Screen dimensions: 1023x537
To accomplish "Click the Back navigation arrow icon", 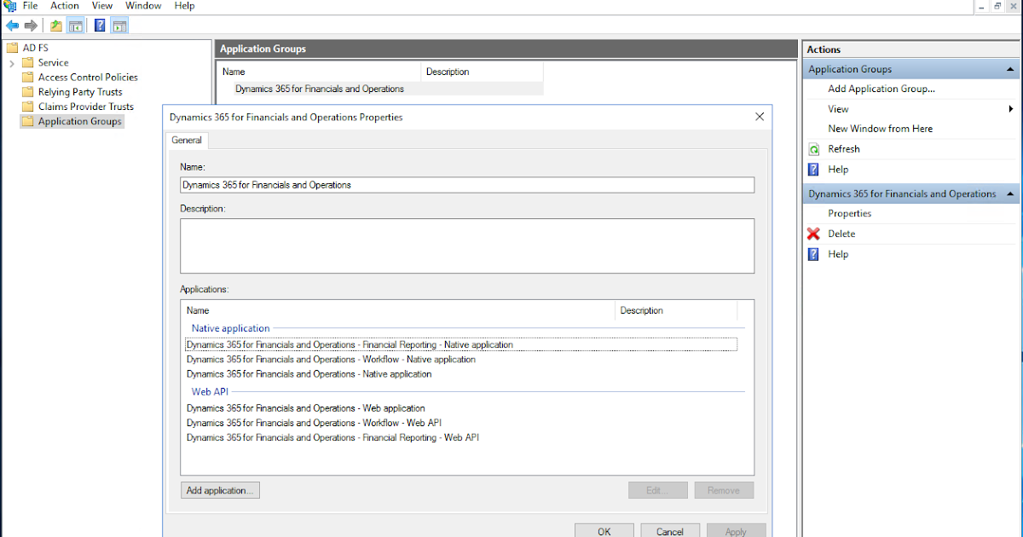I will (x=11, y=25).
